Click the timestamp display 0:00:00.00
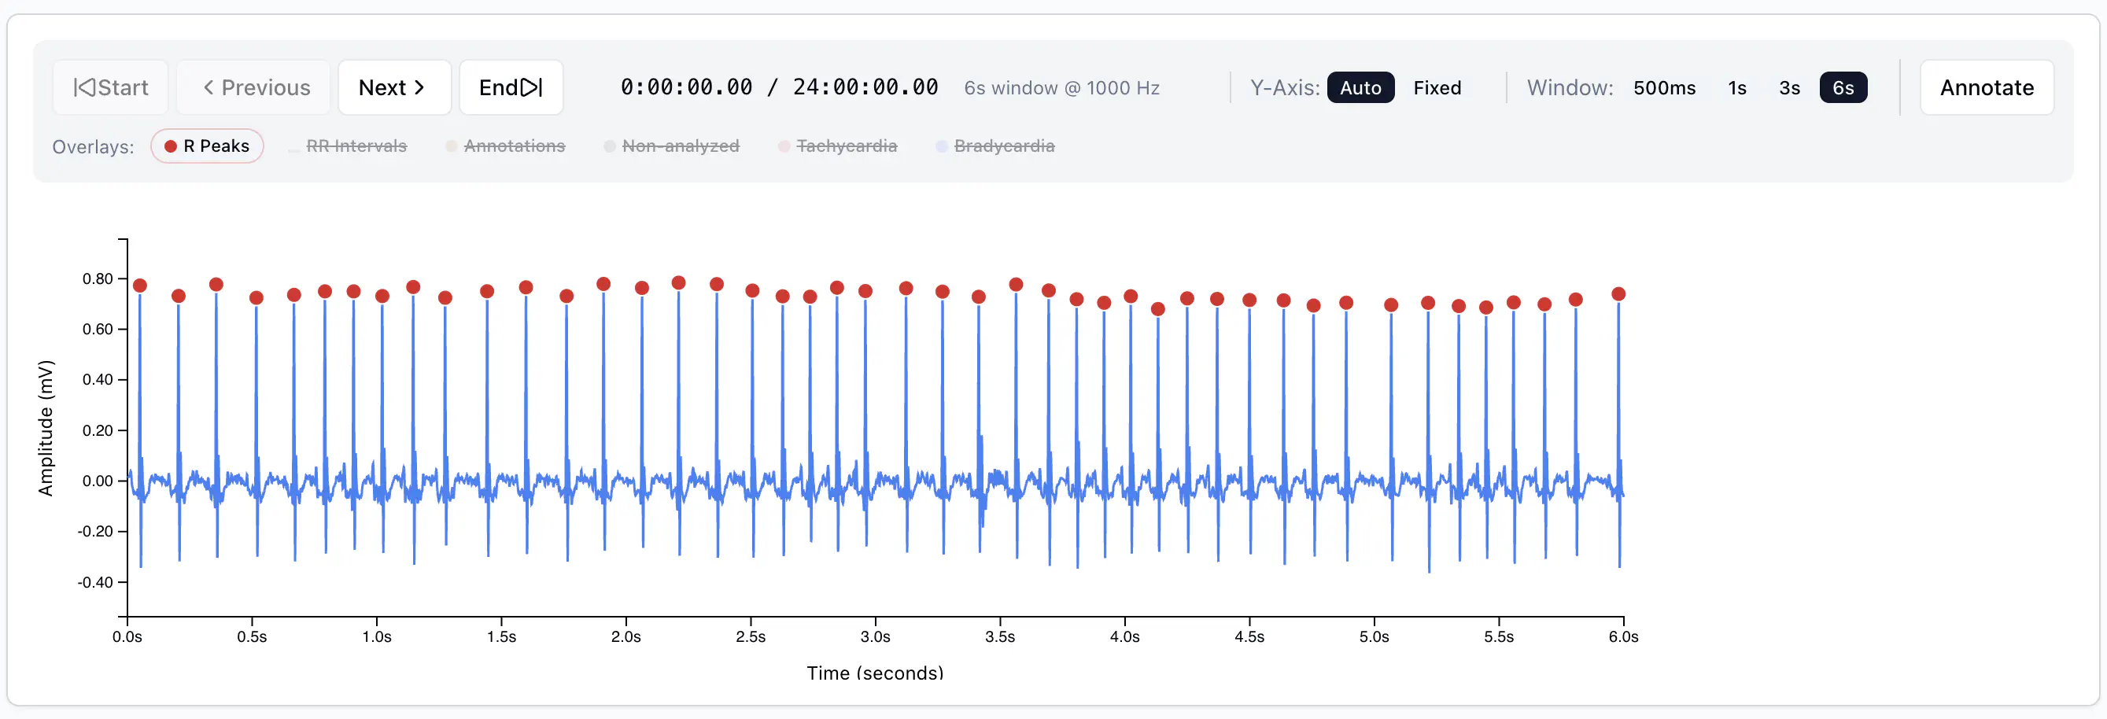The image size is (2107, 719). [685, 87]
